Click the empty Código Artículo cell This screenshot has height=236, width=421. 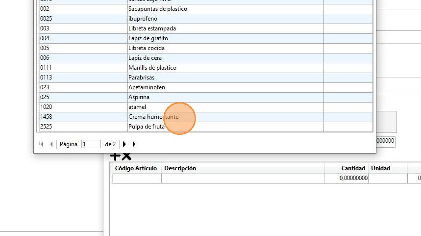point(137,178)
